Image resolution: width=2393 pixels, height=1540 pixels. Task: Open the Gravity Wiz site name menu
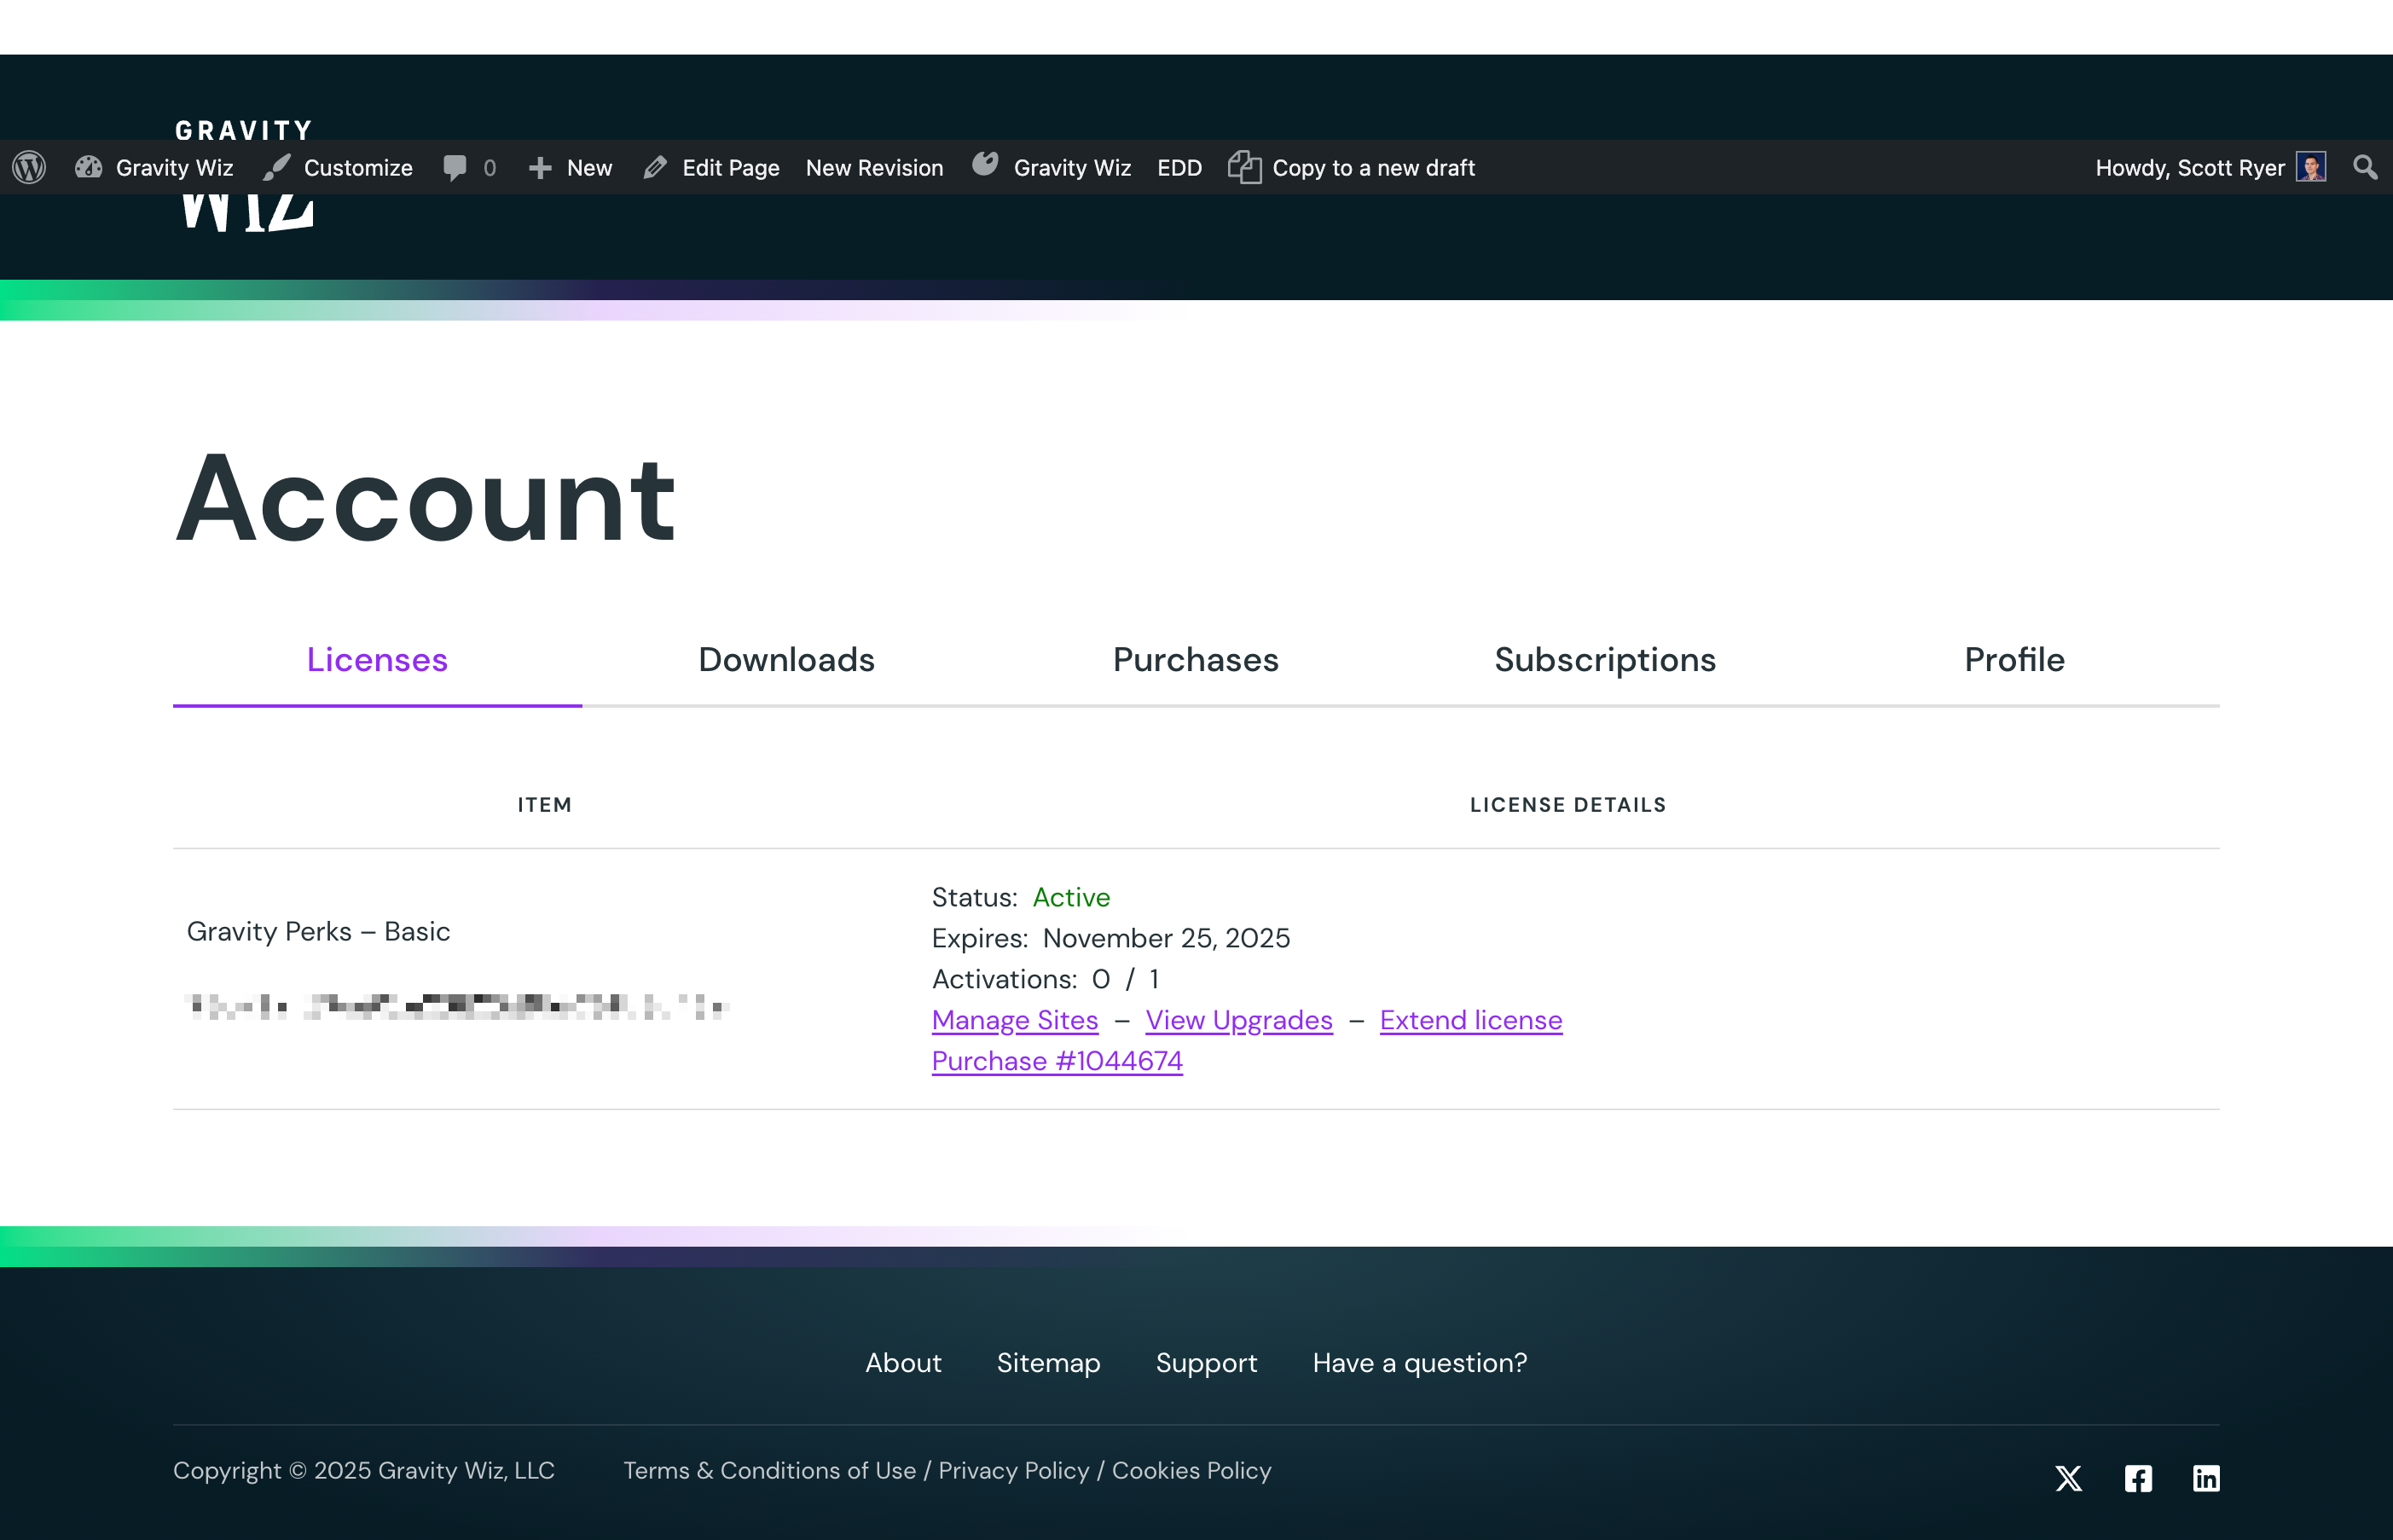click(174, 168)
